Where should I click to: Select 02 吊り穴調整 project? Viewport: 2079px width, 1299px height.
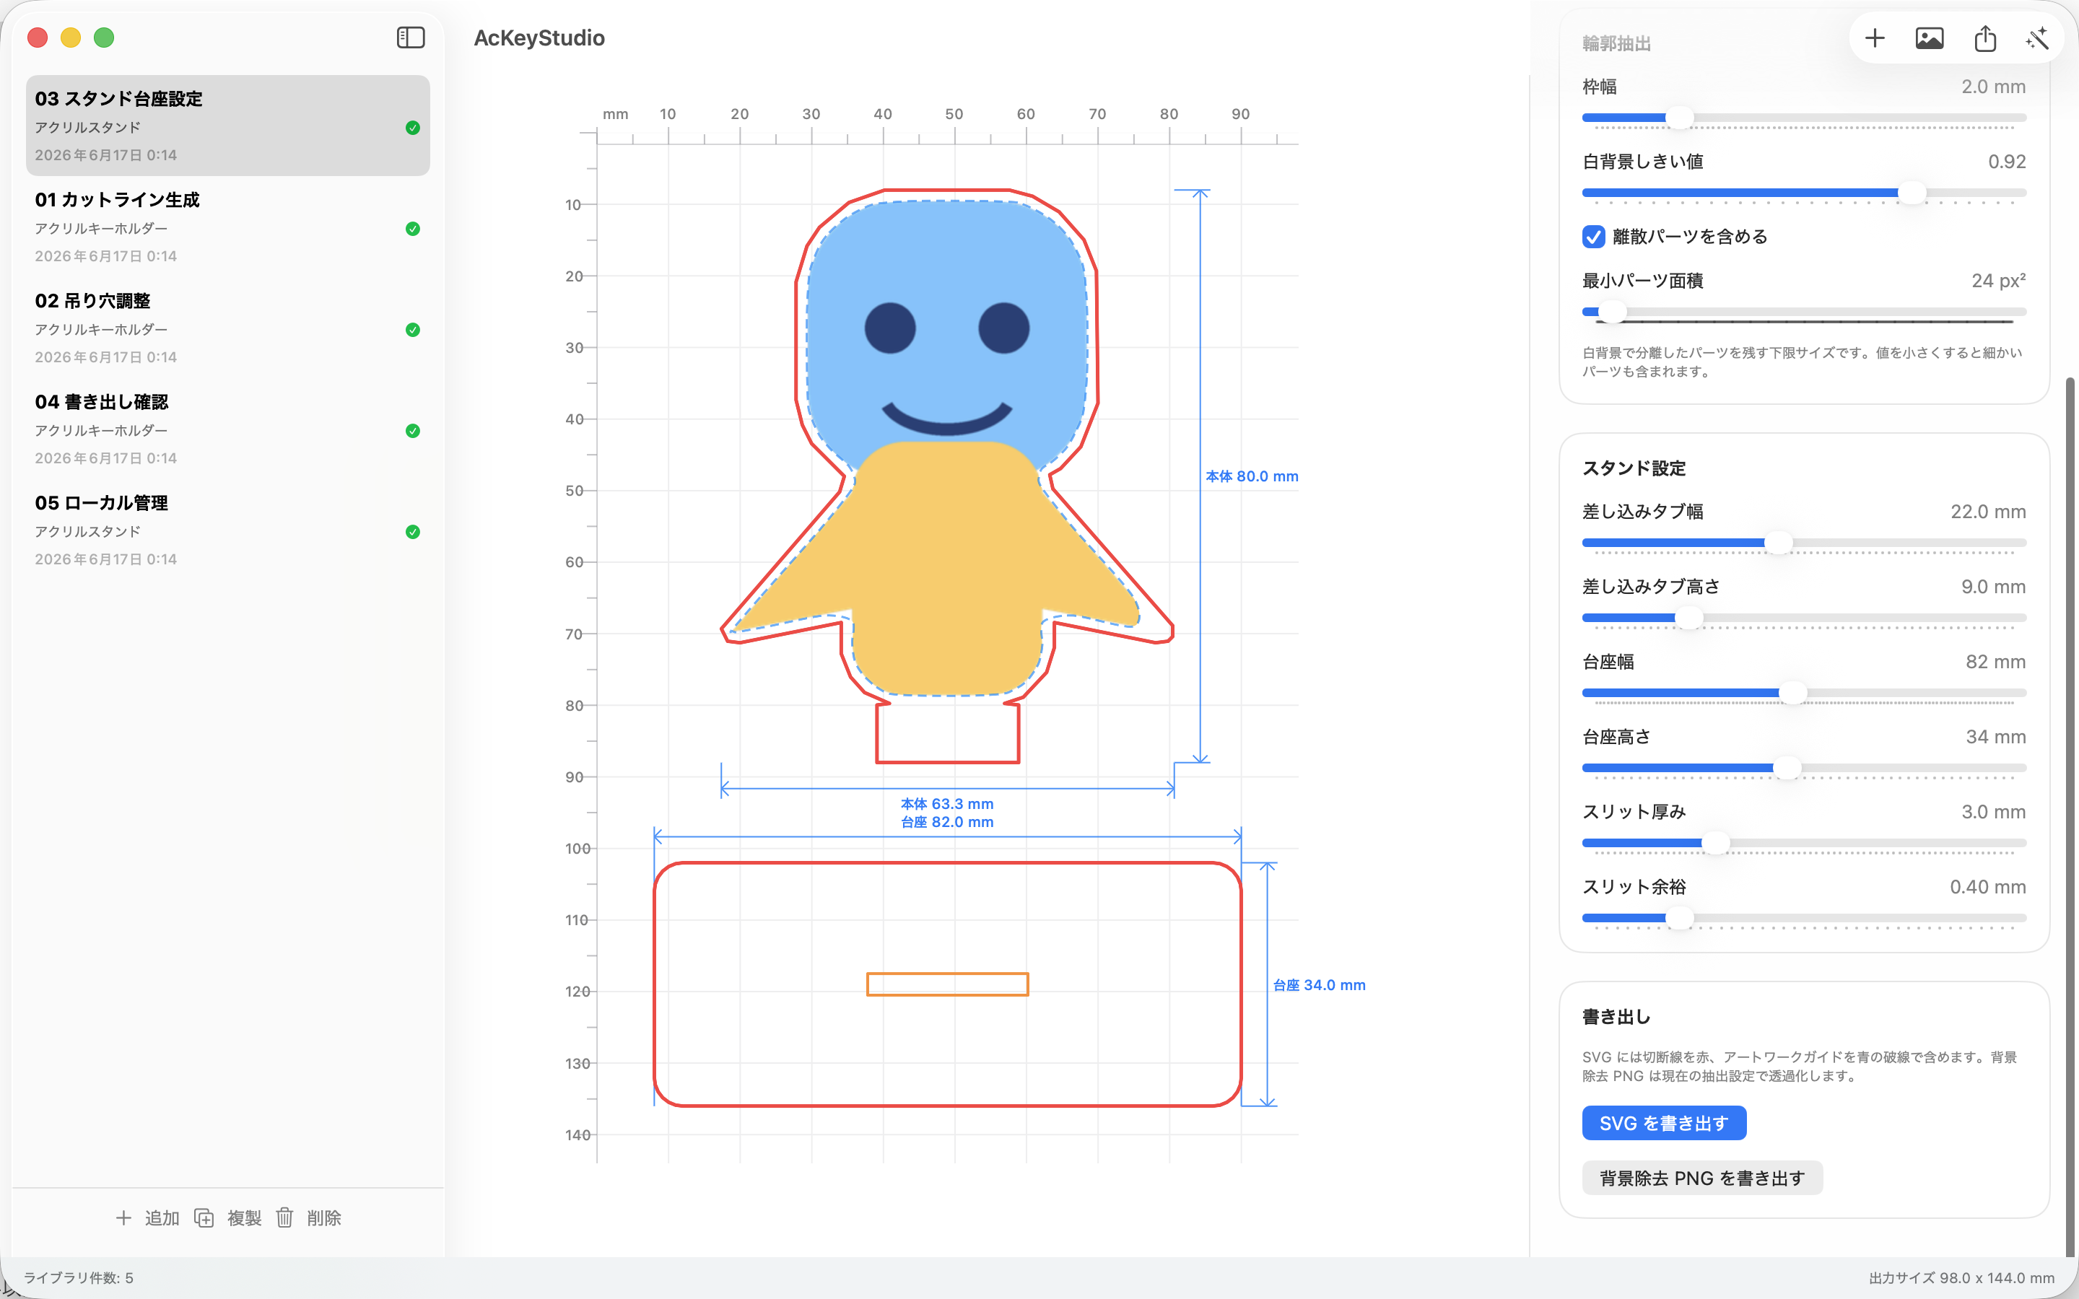[227, 328]
